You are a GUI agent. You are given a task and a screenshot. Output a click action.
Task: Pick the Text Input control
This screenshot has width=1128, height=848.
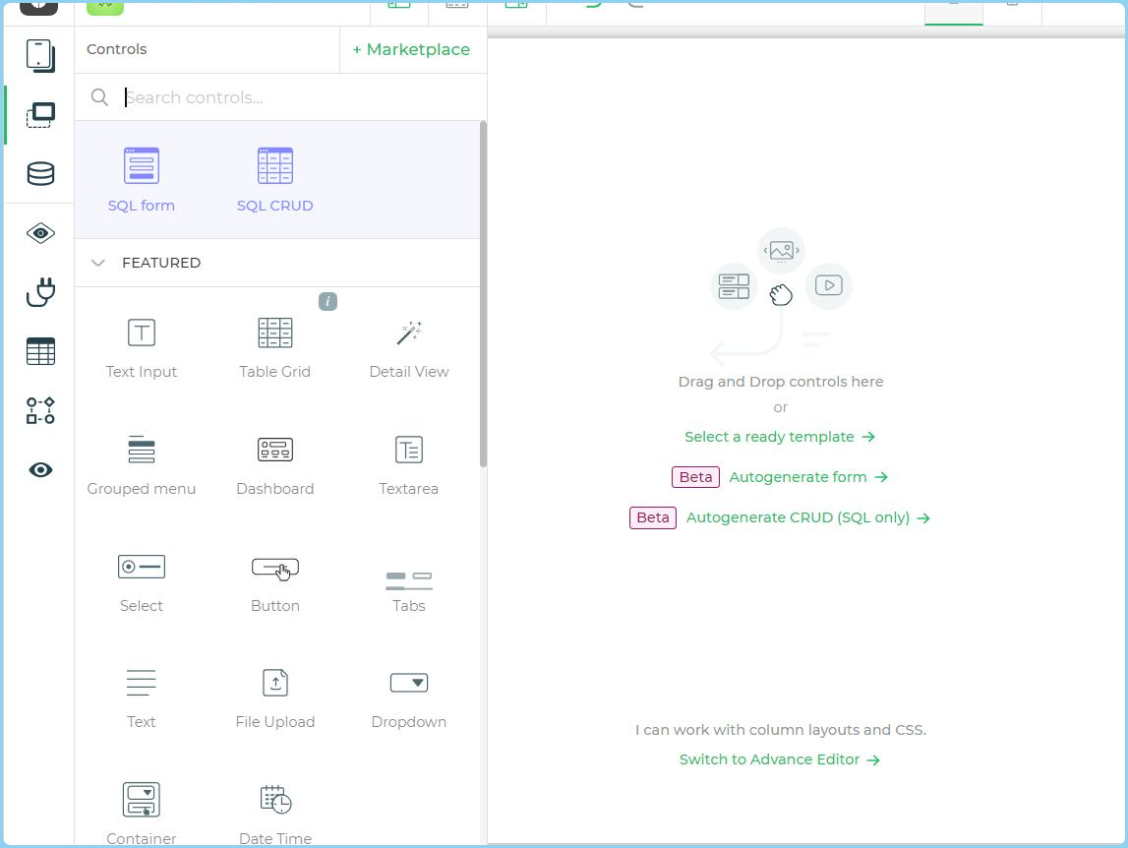click(142, 333)
